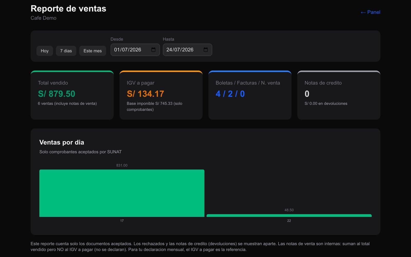Go back via the Panel link
This screenshot has width=411, height=257.
coord(370,12)
